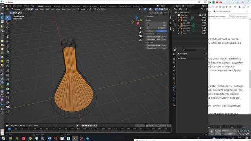Disable Cone.003 in renders camera icon
This screenshot has height=141, width=251.
(x=205, y=28)
